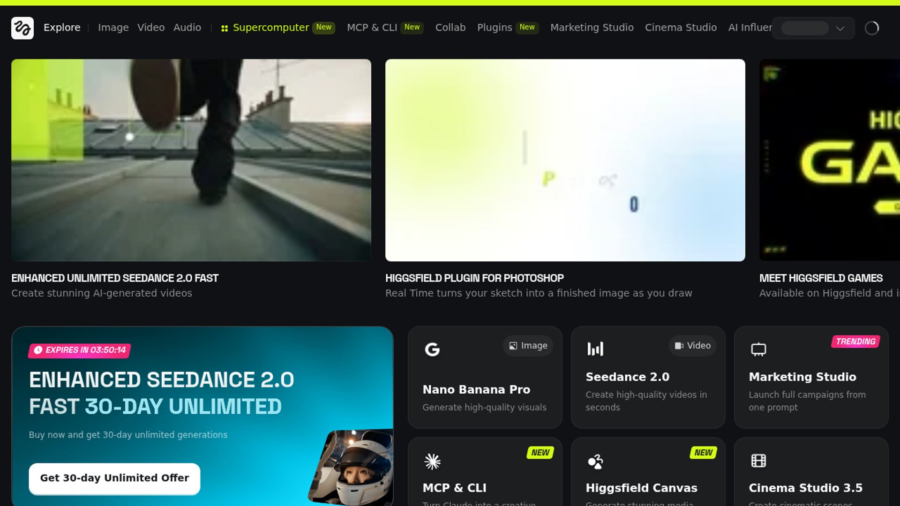Expand the account dropdown chevron
Viewport: 900px width, 506px height.
click(840, 29)
